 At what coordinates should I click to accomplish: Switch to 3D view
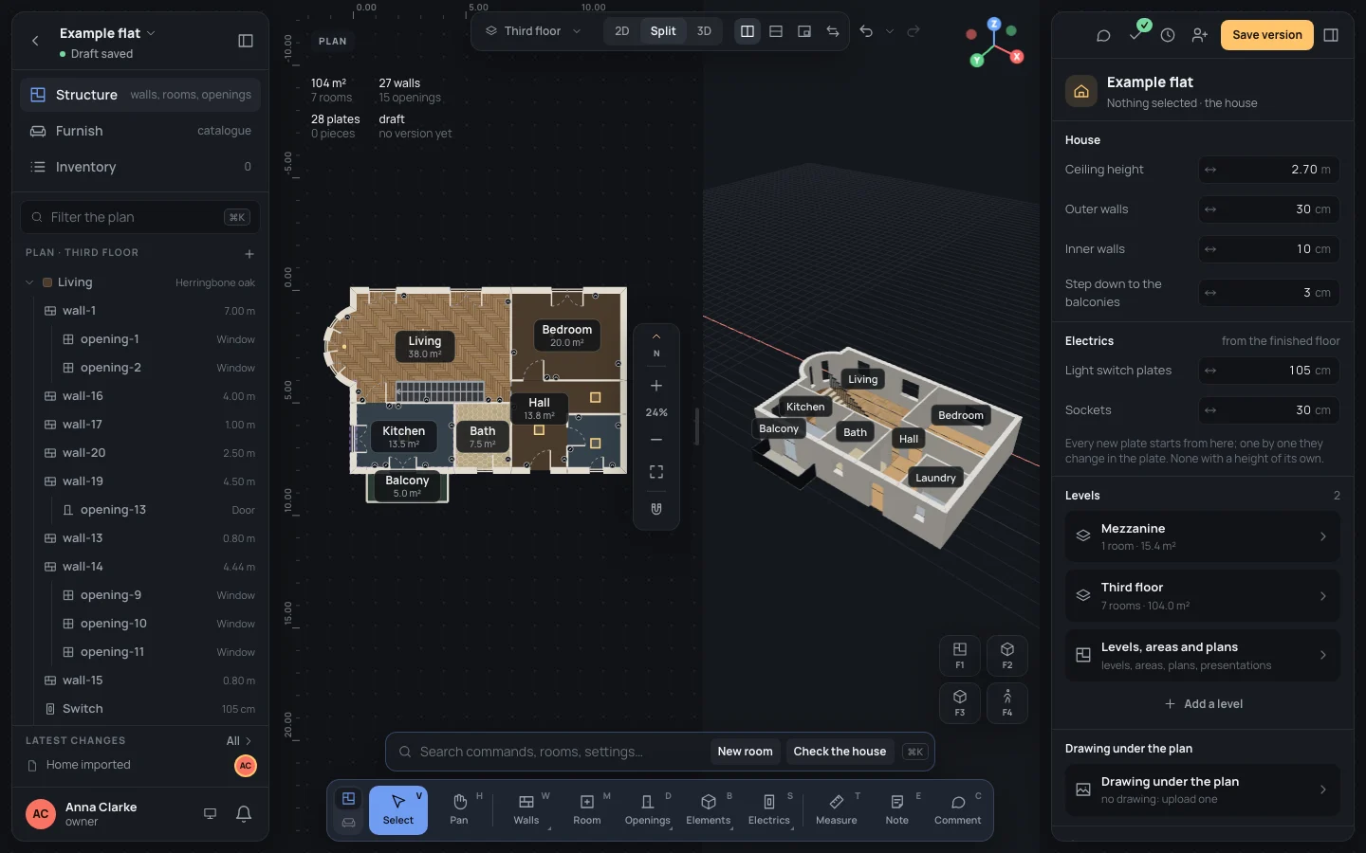click(704, 31)
